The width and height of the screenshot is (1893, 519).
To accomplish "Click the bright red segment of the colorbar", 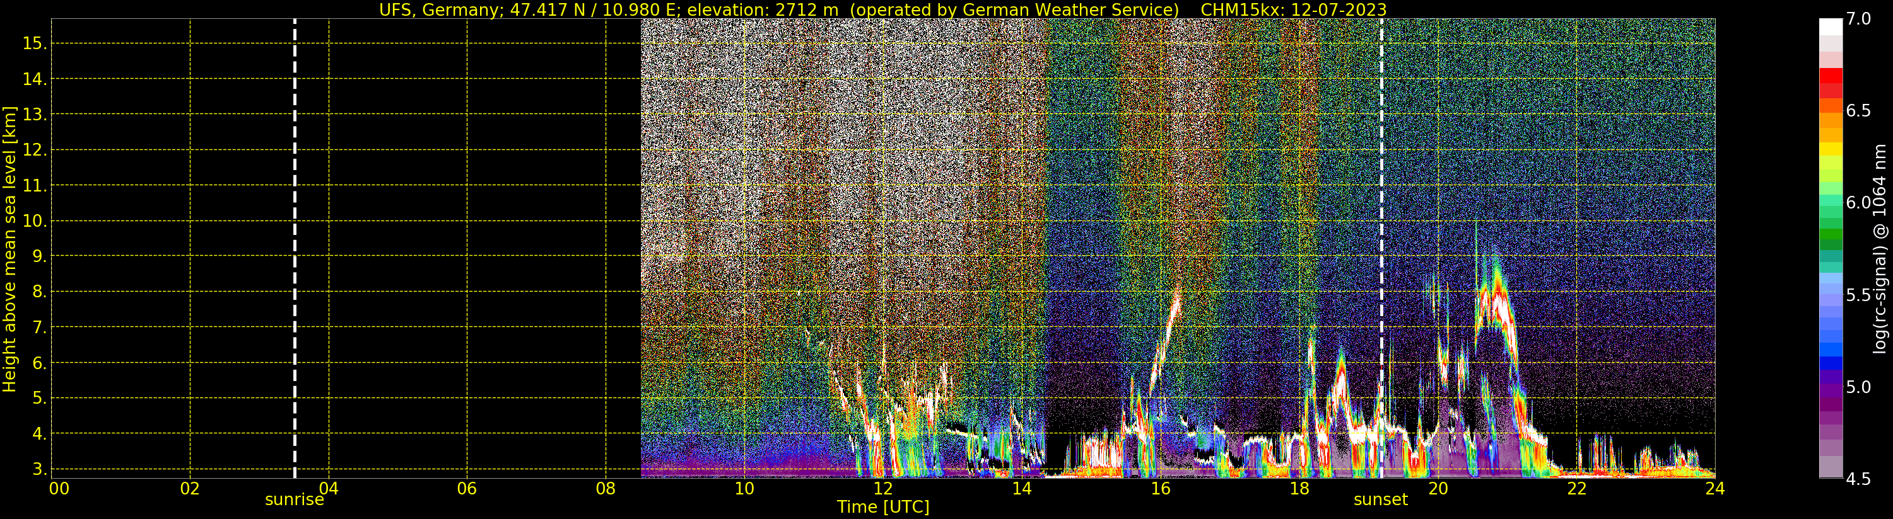I will point(1831,76).
